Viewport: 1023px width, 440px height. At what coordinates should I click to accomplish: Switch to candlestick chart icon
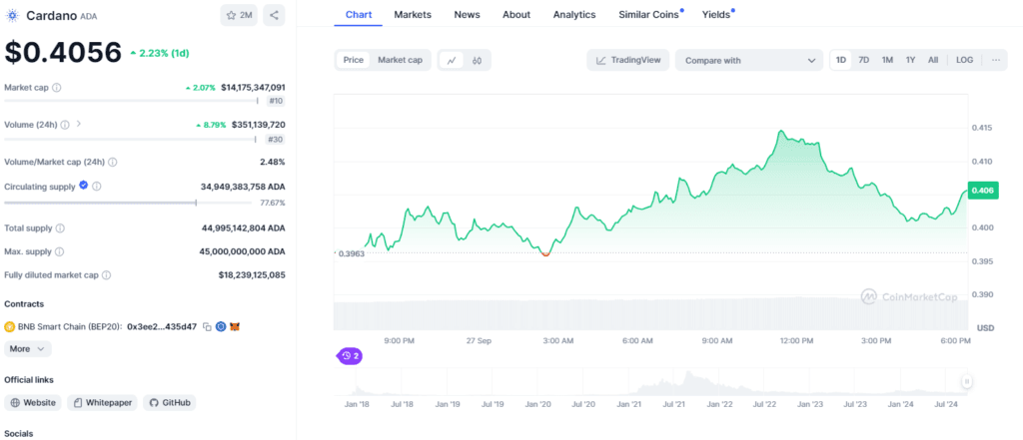click(477, 60)
